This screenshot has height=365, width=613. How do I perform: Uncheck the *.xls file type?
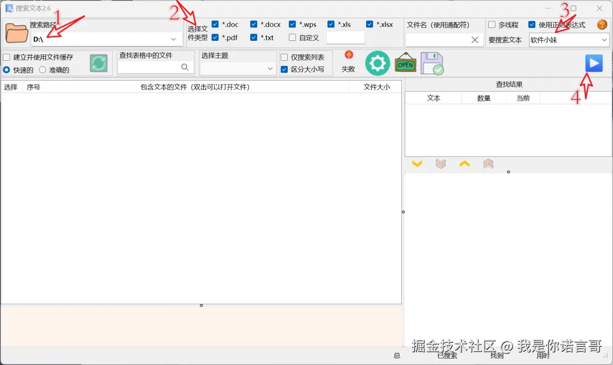[x=331, y=24]
